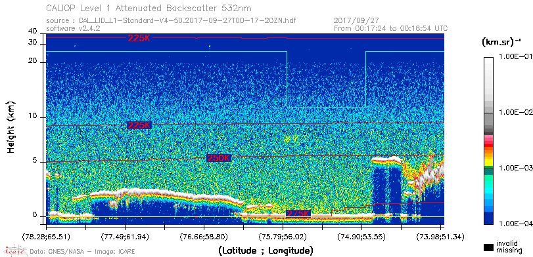Click the 'invalid missing' legend text
This screenshot has width=533, height=257.
tap(509, 247)
